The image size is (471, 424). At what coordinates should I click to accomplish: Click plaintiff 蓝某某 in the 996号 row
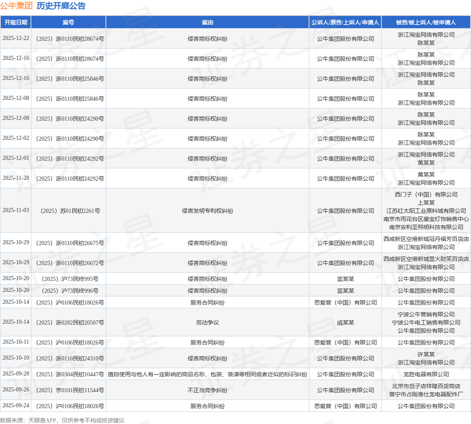(x=346, y=291)
